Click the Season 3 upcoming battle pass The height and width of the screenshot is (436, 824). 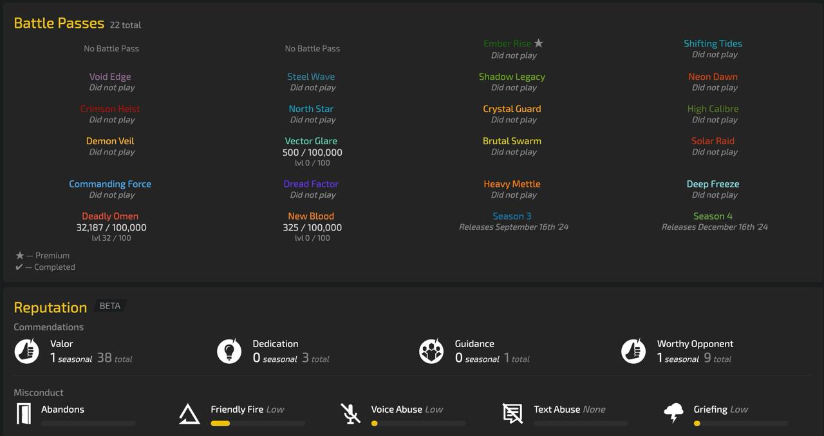point(512,216)
